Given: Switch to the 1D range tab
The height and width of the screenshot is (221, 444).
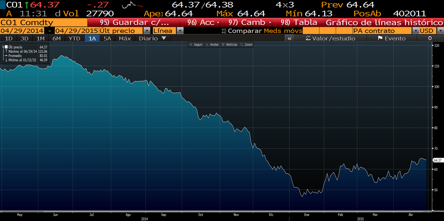Looking at the screenshot, I should pyautogui.click(x=9, y=38).
